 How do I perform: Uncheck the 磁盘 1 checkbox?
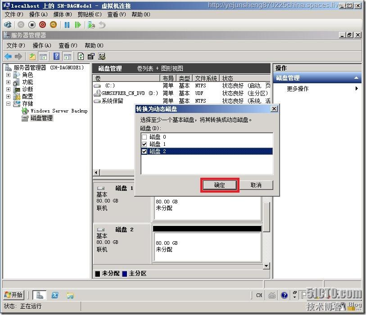click(x=145, y=144)
